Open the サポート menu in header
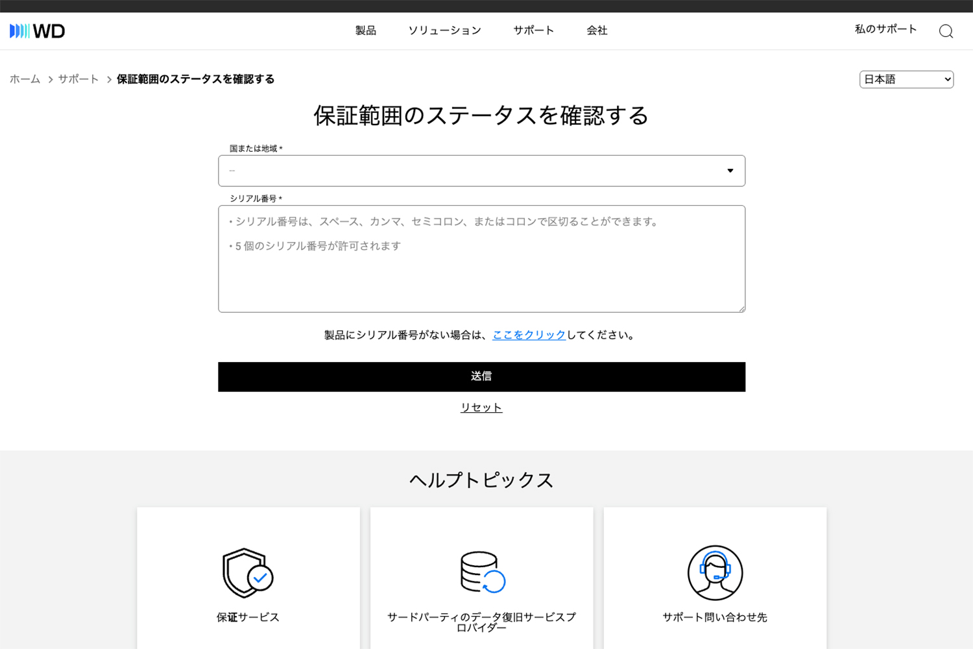The image size is (973, 649). tap(534, 31)
